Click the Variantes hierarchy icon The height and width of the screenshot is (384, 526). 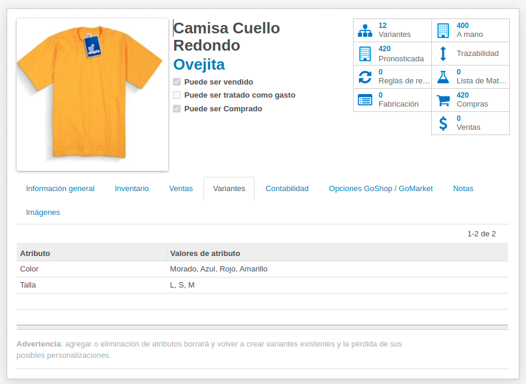[x=364, y=30]
